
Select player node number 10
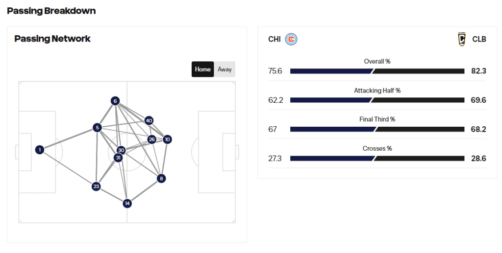[x=167, y=139]
